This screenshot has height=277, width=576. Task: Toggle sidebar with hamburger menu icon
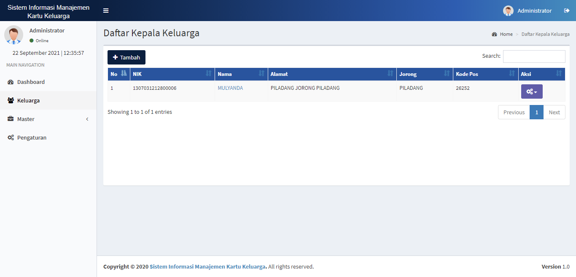pyautogui.click(x=106, y=11)
